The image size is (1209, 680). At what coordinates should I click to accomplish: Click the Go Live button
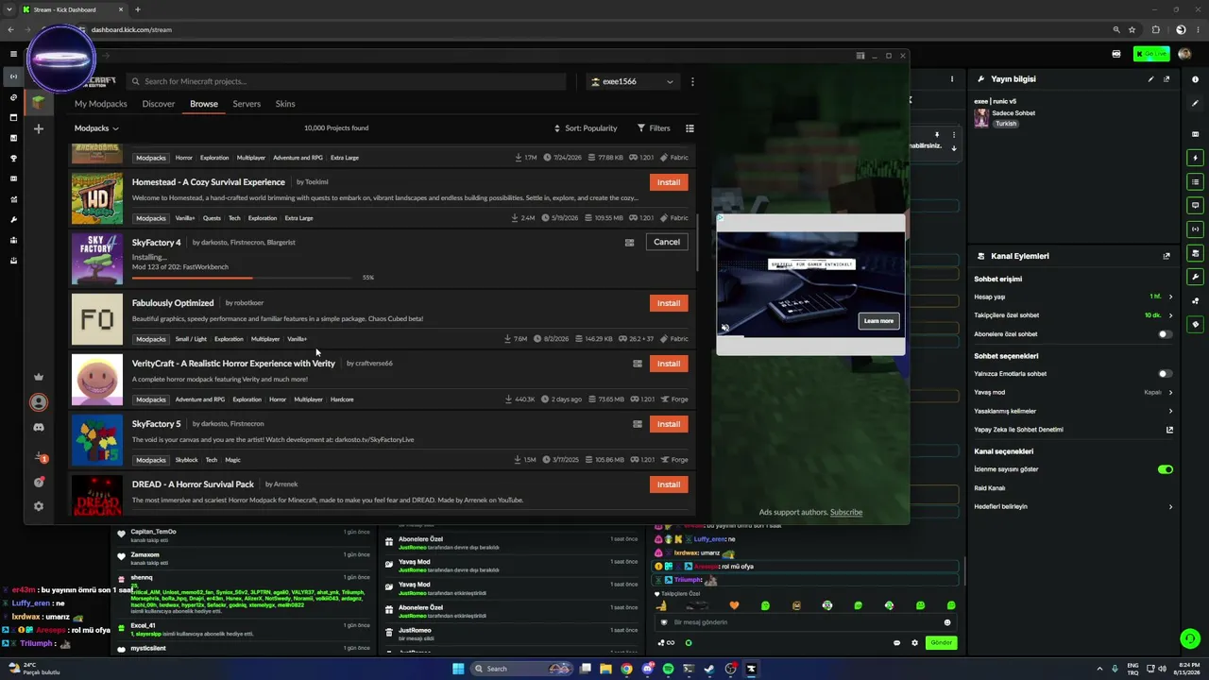click(x=1151, y=55)
